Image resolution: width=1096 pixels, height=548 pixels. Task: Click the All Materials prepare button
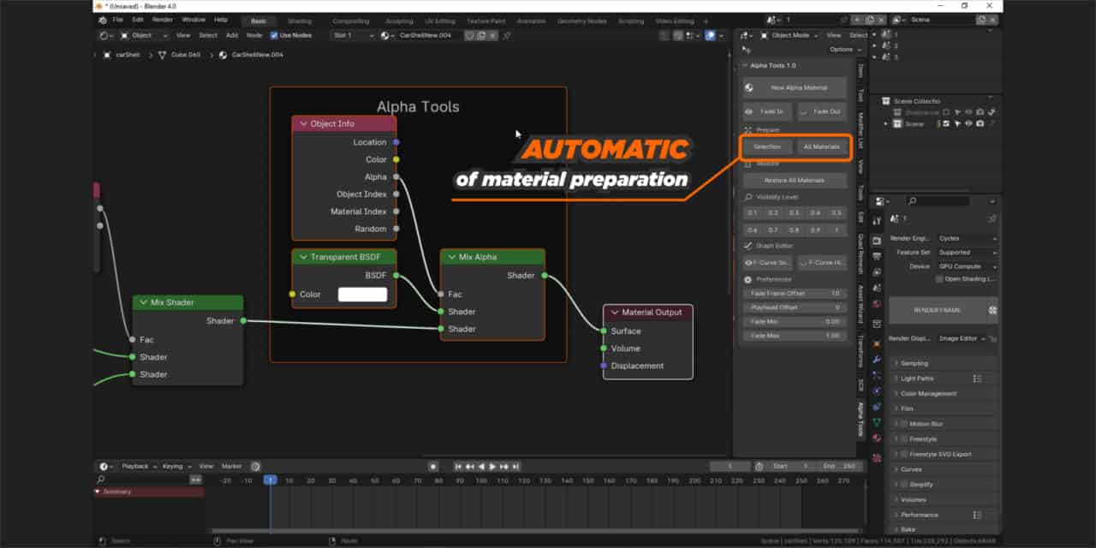click(x=822, y=146)
